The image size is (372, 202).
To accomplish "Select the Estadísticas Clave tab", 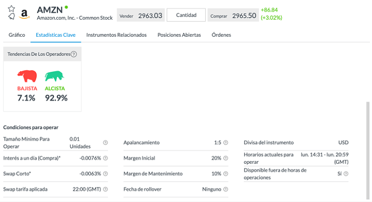I will (x=56, y=35).
